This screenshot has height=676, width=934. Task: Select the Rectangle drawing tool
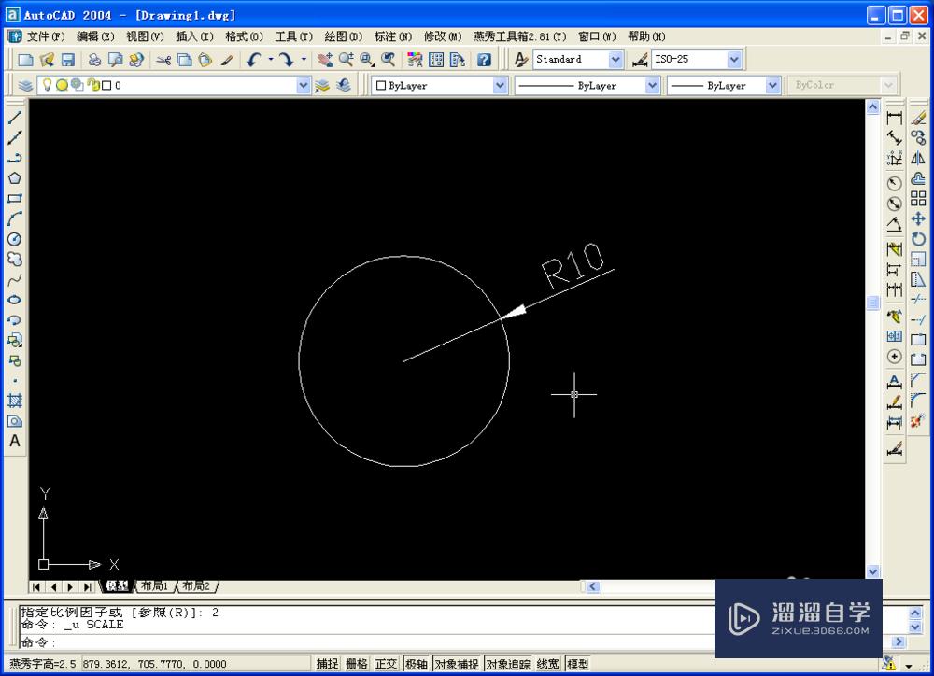(14, 199)
